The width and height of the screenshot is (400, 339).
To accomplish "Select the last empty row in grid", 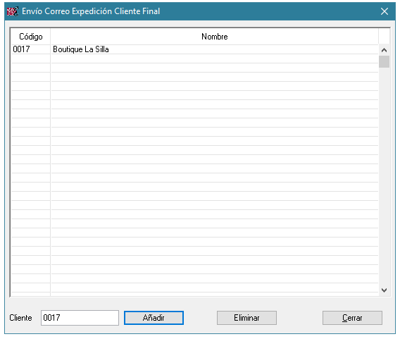I will tap(194, 288).
